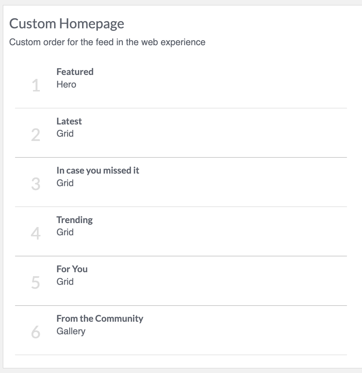362x373 pixels.
Task: Open the From the Community row
Action: tap(181, 330)
